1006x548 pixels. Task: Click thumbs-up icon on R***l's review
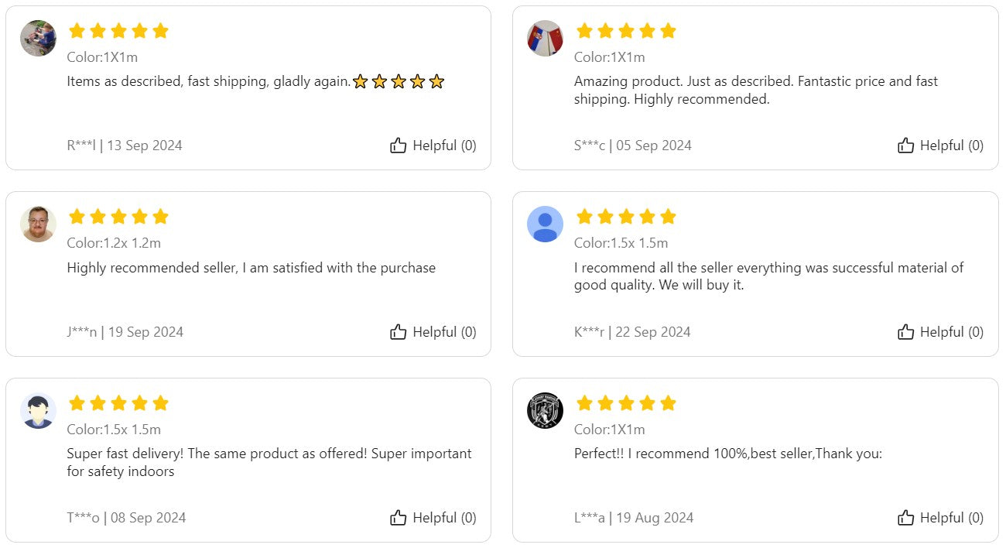pyautogui.click(x=399, y=146)
